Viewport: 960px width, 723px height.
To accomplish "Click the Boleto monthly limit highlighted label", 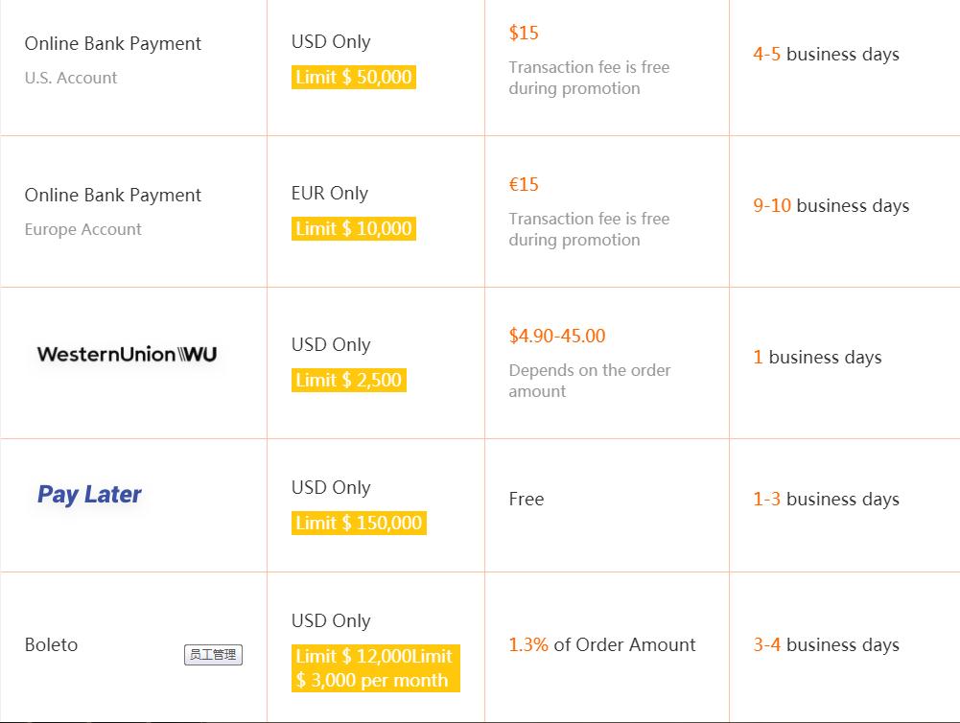I will click(375, 668).
